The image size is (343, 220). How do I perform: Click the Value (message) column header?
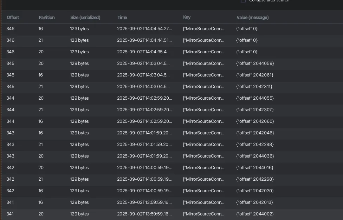click(253, 18)
